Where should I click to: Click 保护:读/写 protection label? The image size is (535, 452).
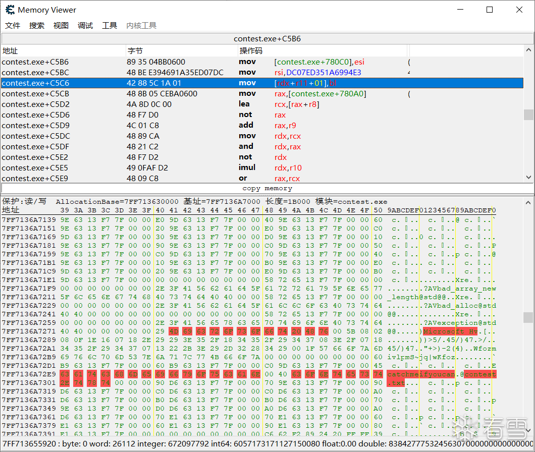(x=24, y=201)
